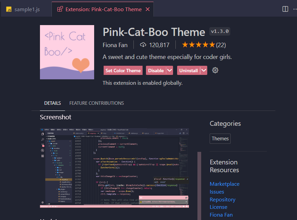Image resolution: width=297 pixels, height=220 pixels.
Task: Click the install count download icon
Action: pyautogui.click(x=143, y=44)
